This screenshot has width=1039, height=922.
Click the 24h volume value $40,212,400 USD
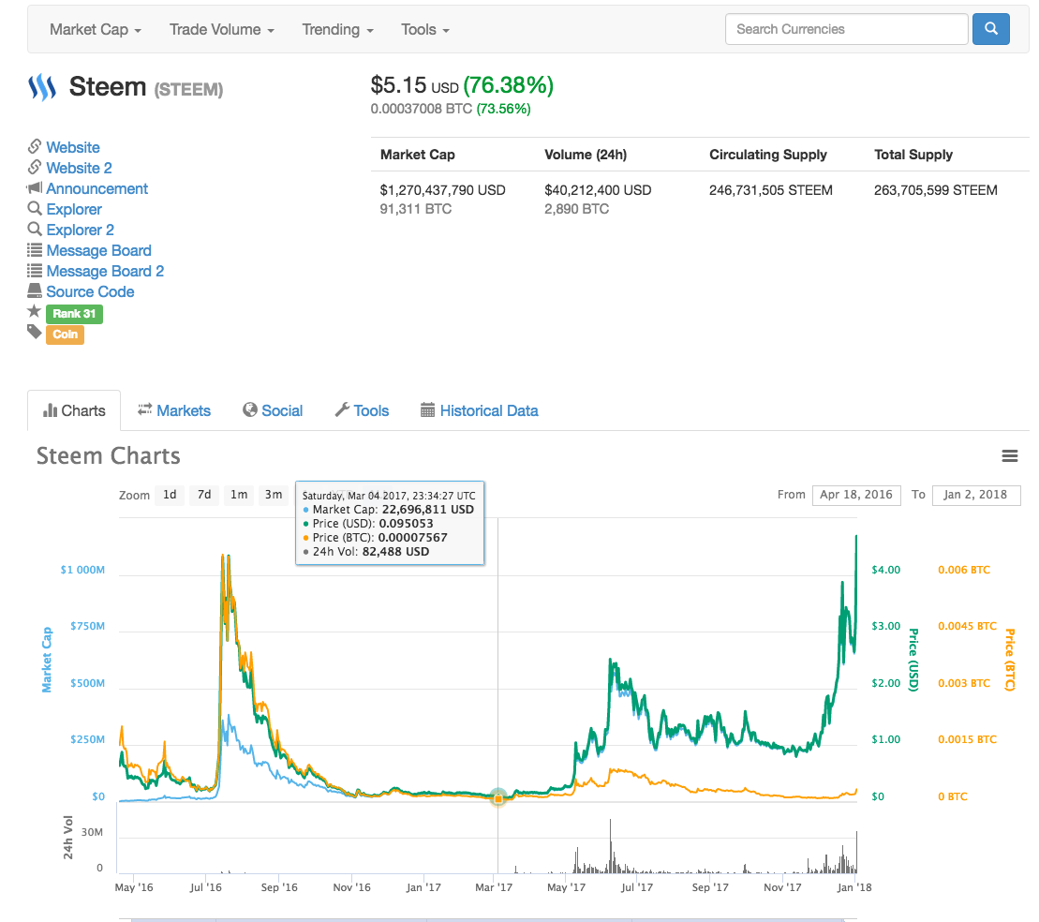pos(598,190)
